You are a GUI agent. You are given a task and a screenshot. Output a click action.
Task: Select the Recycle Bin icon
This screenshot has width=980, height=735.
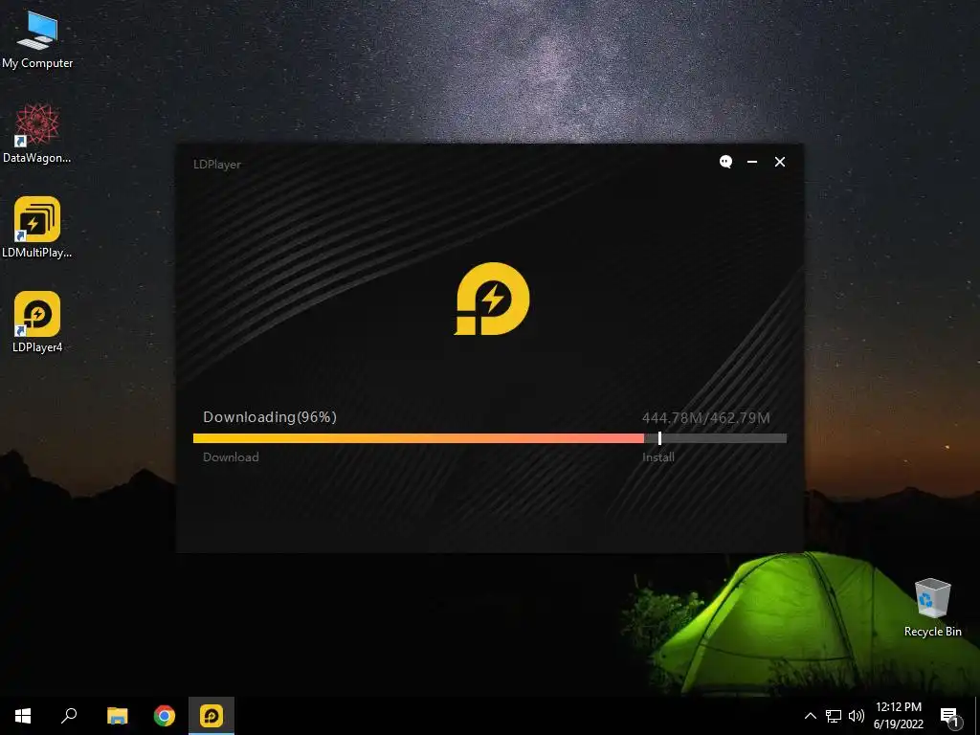coord(932,608)
